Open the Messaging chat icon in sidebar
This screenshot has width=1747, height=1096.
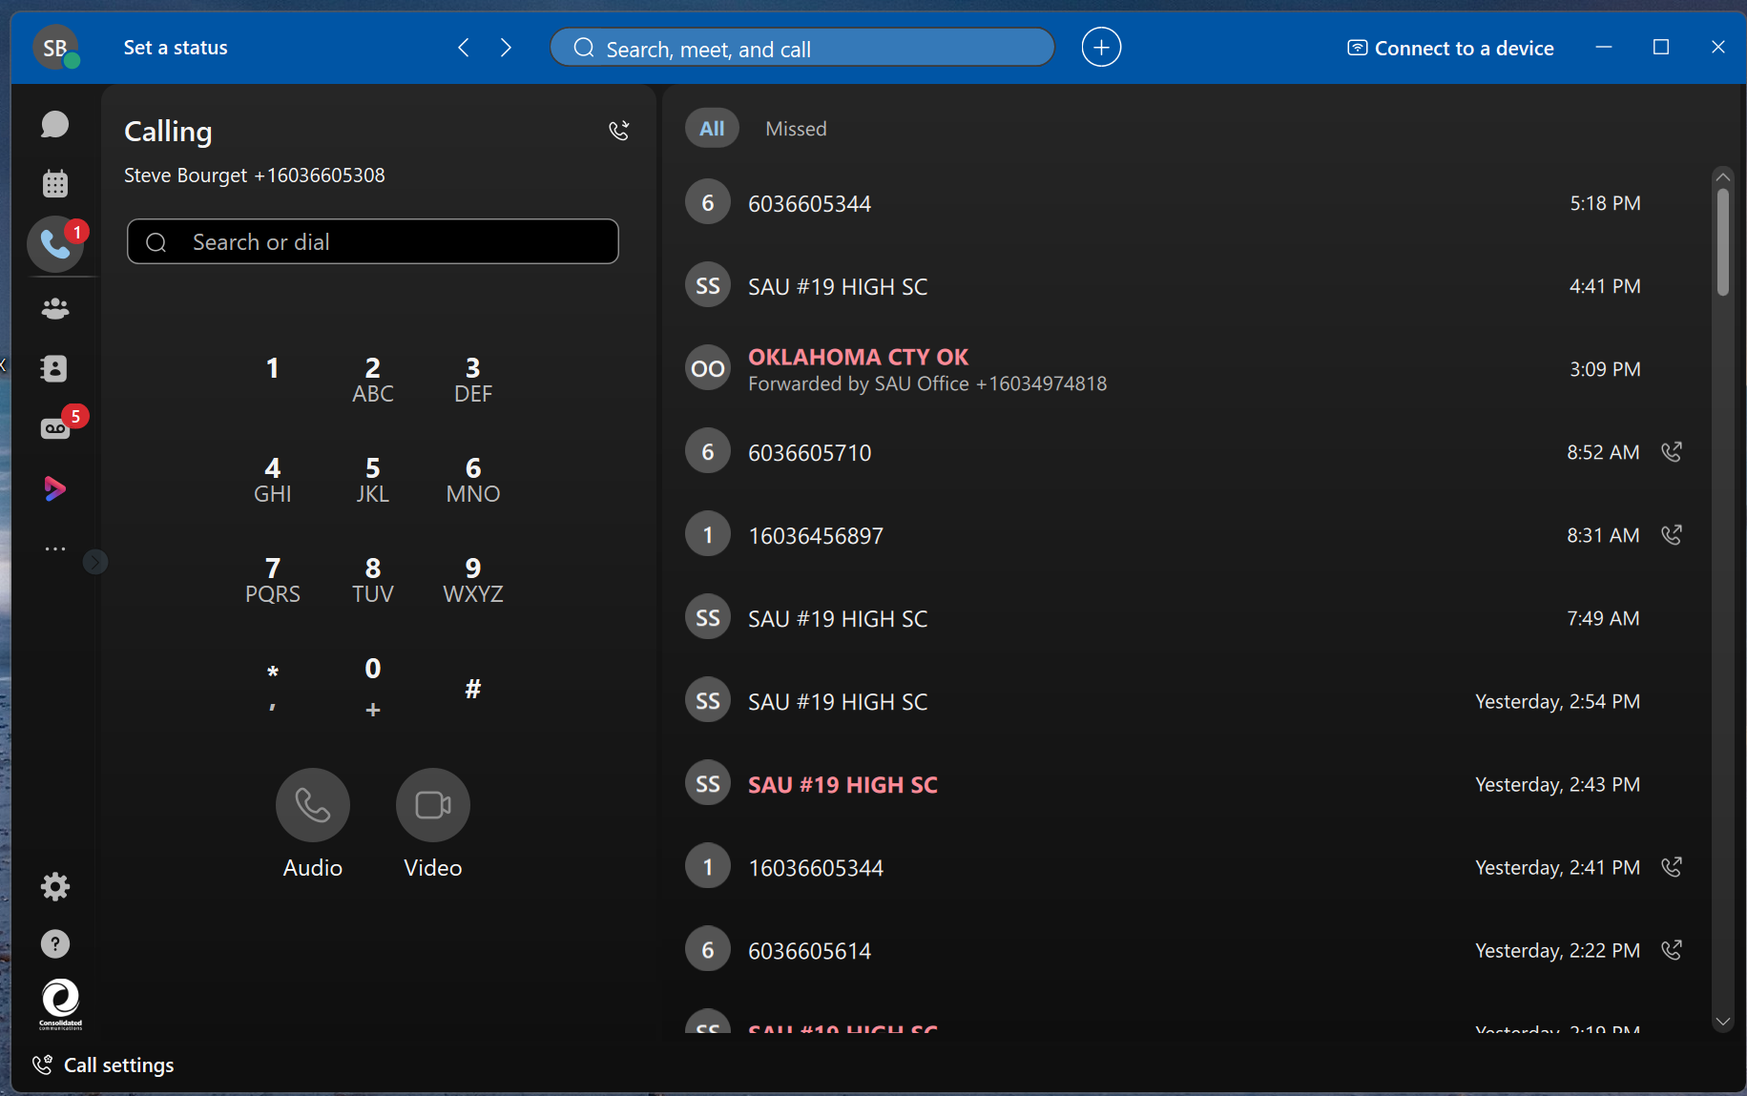pos(55,124)
